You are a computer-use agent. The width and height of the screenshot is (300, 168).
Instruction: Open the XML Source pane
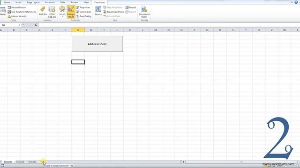tap(98, 11)
